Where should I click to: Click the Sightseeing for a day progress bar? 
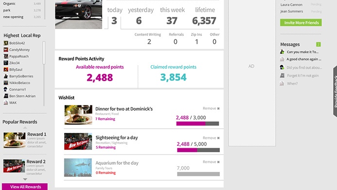(198, 150)
